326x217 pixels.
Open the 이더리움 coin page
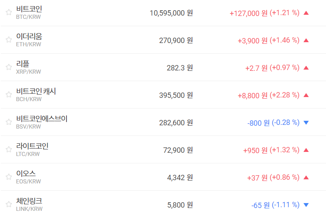(x=29, y=36)
